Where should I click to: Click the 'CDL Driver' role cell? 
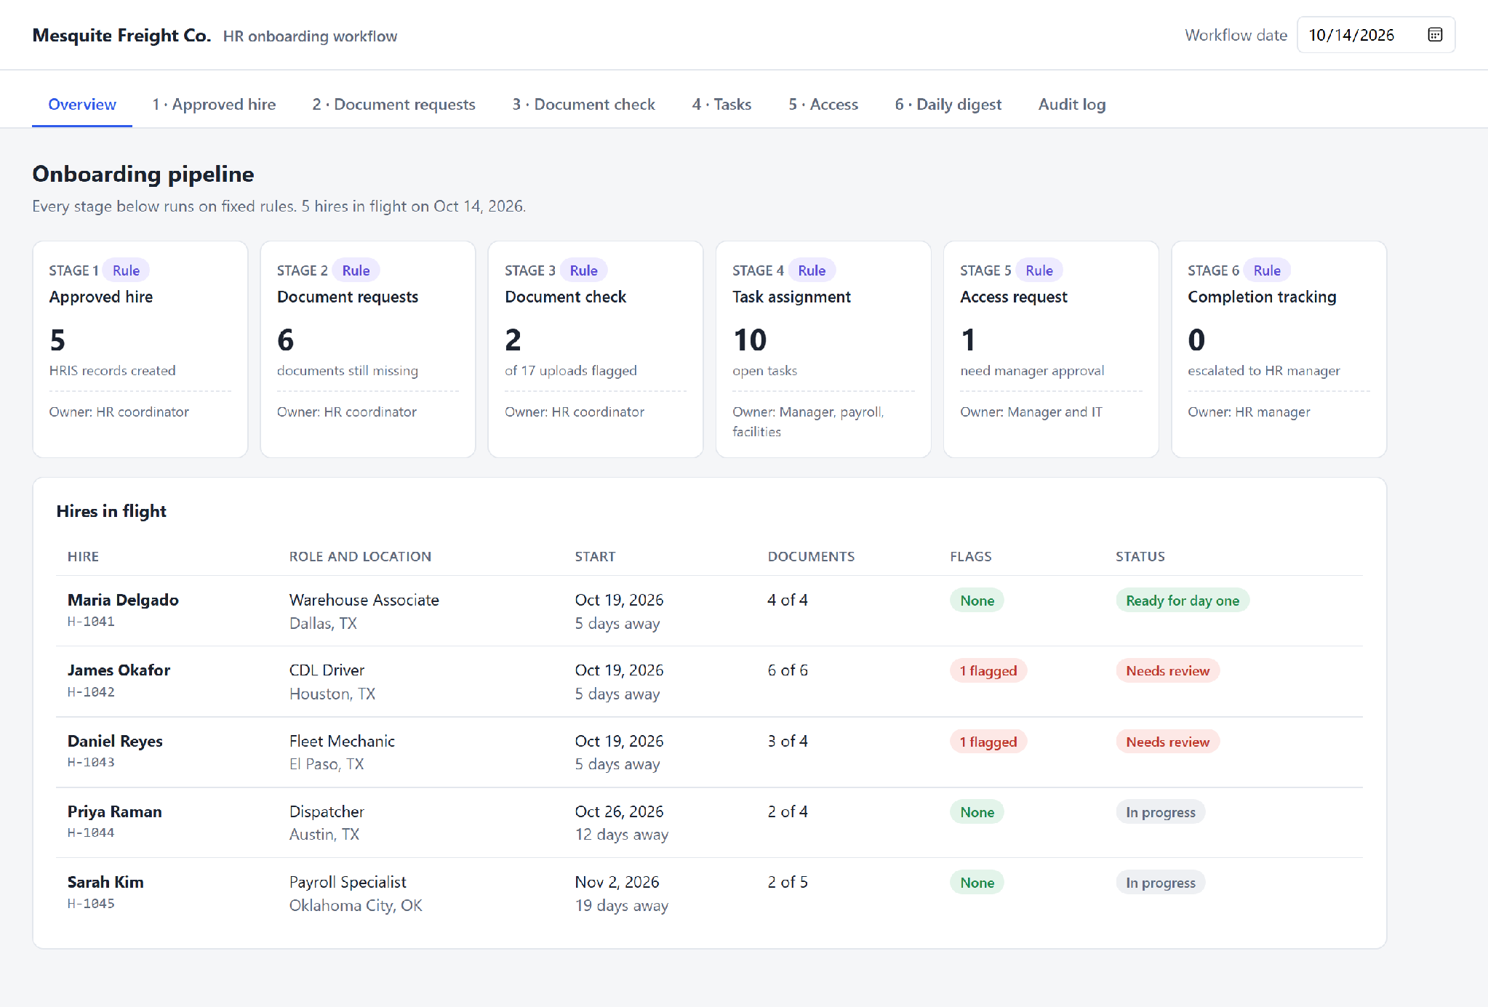[327, 670]
